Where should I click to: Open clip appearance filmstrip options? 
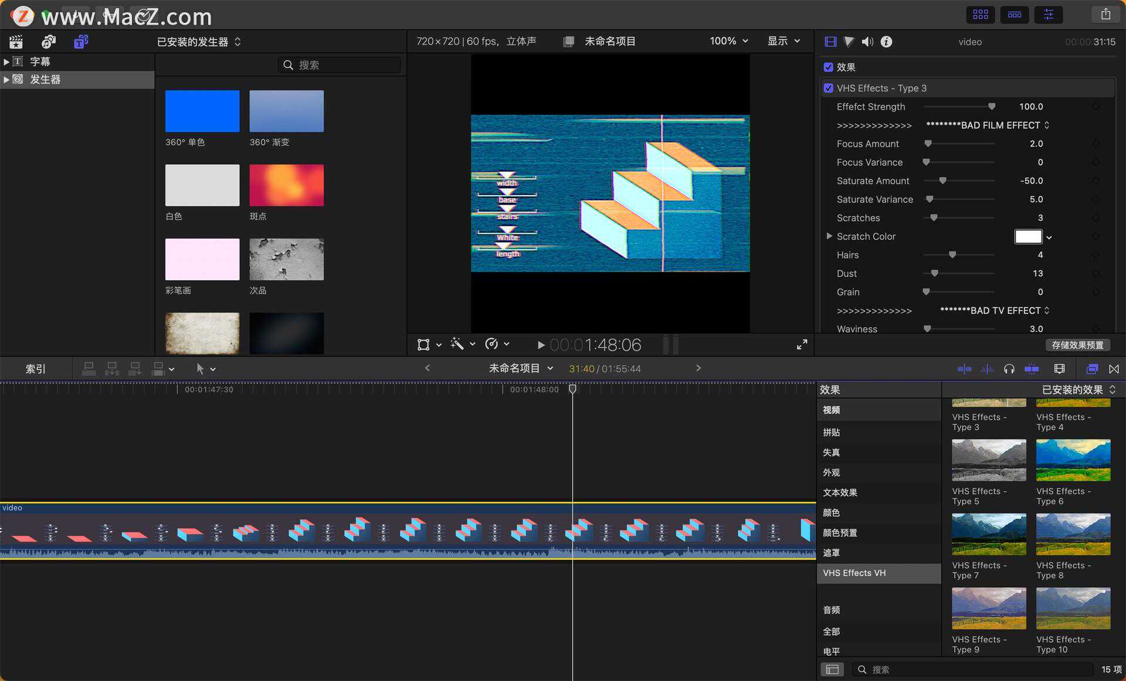point(1059,369)
